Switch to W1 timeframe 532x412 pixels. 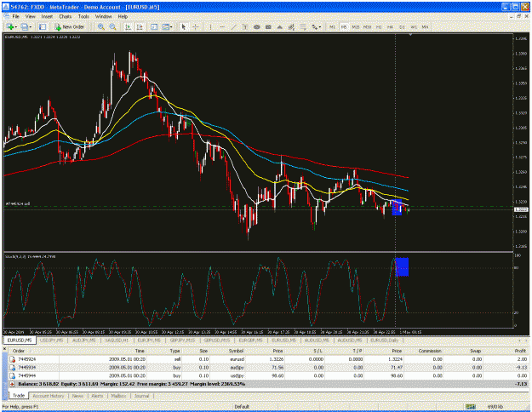(414, 26)
